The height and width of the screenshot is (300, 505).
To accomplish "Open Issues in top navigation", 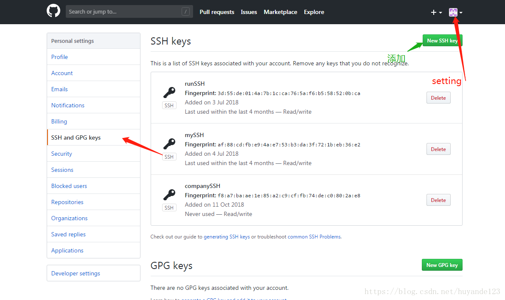I will pos(249,12).
